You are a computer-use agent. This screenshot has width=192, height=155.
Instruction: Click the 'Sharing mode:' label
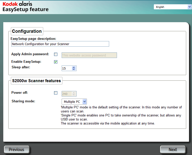pyautogui.click(x=23, y=101)
